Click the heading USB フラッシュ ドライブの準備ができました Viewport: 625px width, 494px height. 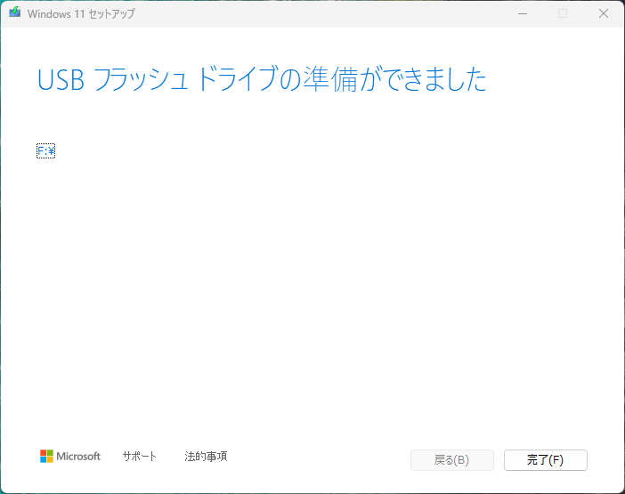[262, 79]
